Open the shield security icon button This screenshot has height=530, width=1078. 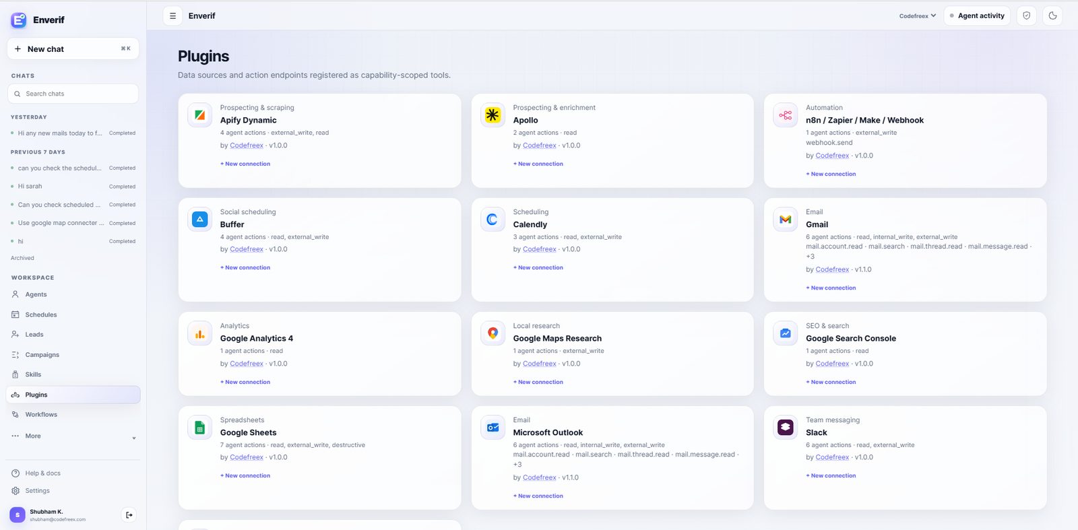tap(1026, 16)
